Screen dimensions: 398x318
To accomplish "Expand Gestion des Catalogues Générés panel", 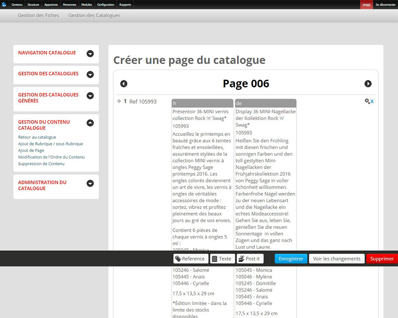I will (x=90, y=96).
